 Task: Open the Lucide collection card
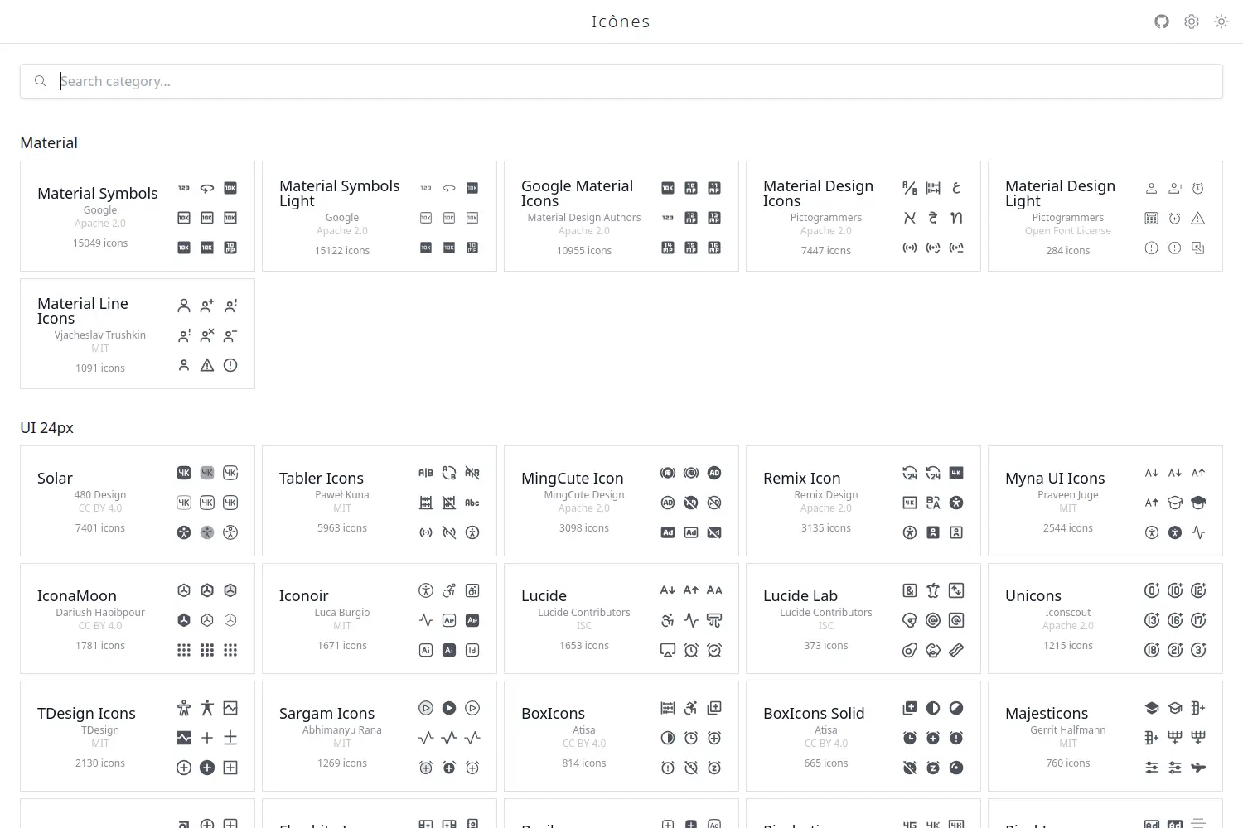621,619
